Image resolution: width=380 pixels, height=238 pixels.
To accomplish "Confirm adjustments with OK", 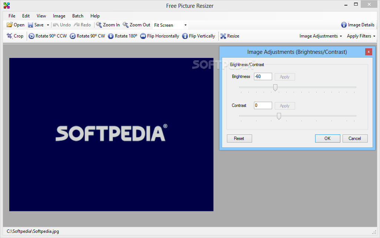I will point(327,138).
